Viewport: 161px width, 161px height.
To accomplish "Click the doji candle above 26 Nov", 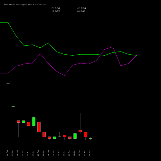I will click(x=60, y=137).
